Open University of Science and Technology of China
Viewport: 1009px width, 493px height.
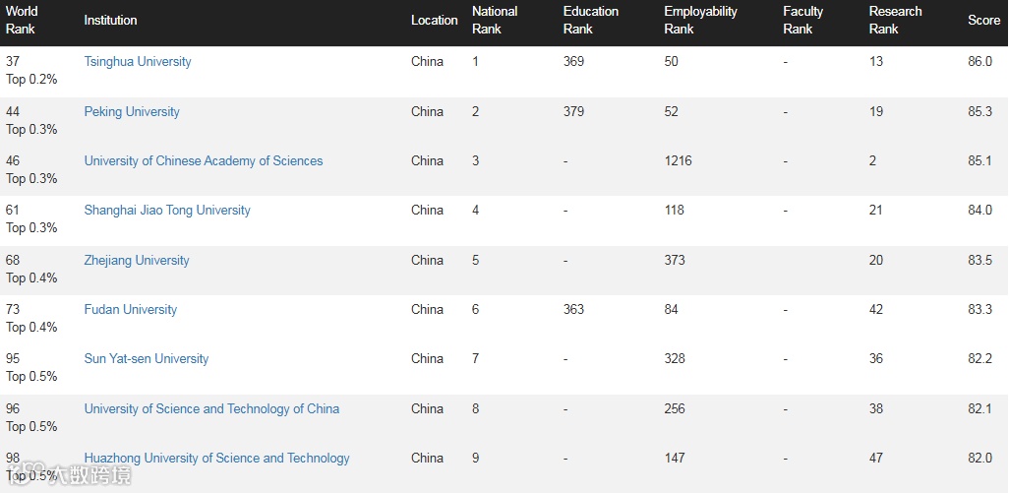click(211, 409)
